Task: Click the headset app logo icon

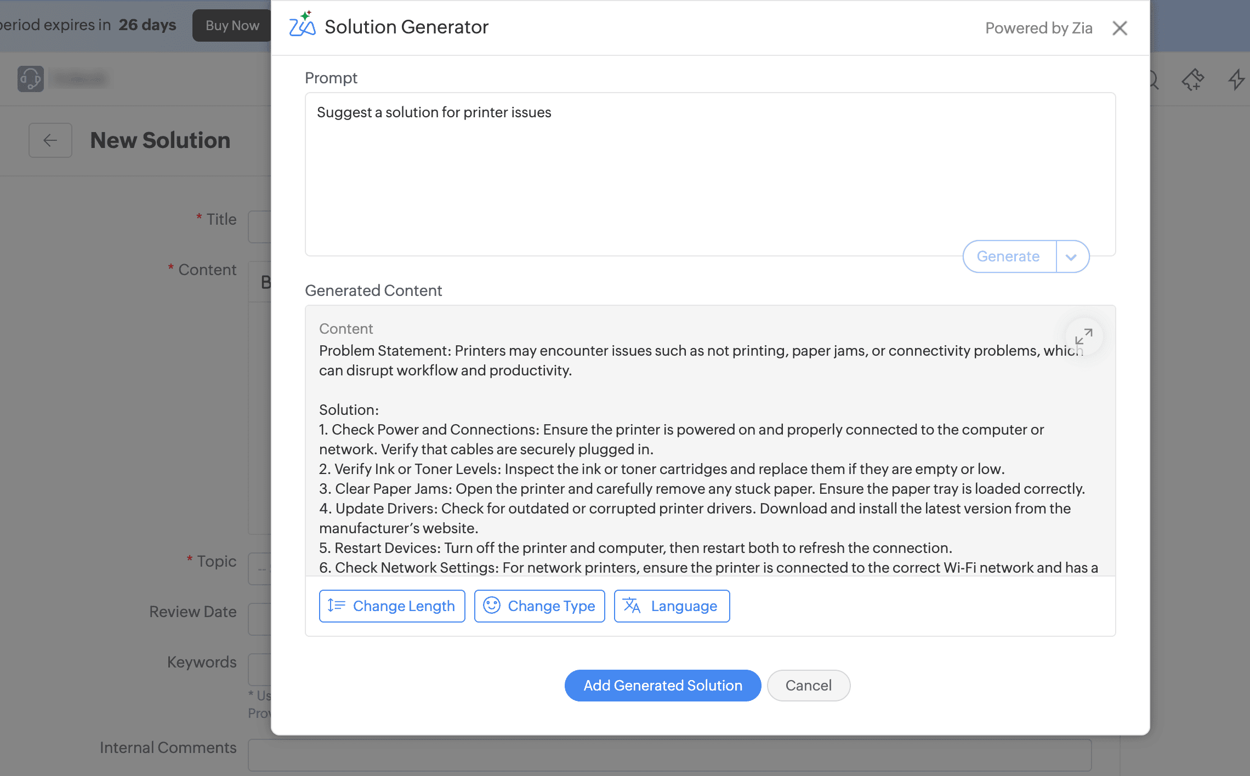Action: click(31, 79)
